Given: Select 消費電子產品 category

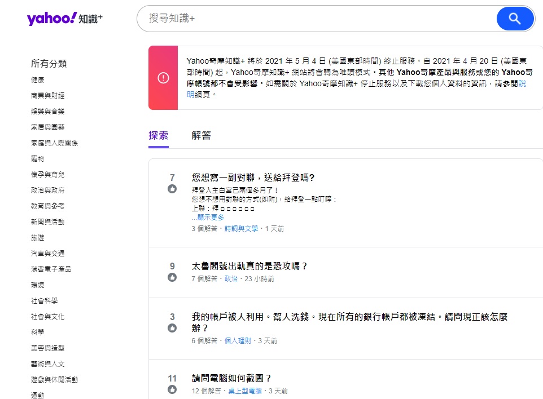Looking at the screenshot, I should [51, 269].
